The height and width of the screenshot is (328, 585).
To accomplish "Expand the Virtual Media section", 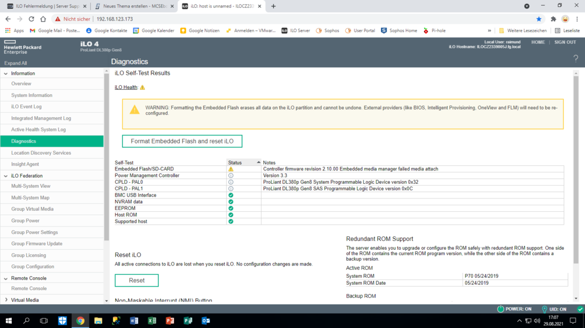I will pyautogui.click(x=6, y=300).
